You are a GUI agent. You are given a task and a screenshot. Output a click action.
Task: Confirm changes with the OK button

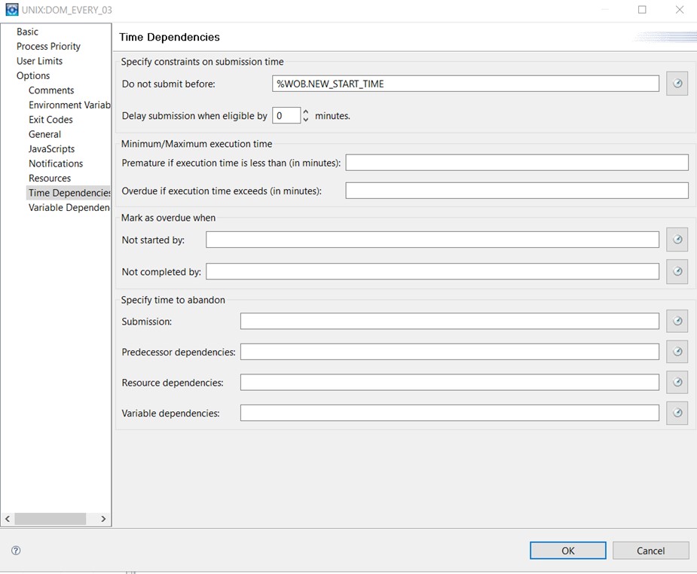click(x=567, y=550)
